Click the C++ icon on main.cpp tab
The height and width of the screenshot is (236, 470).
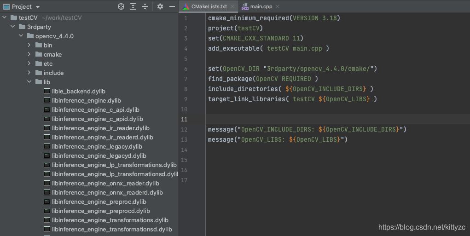point(245,6)
